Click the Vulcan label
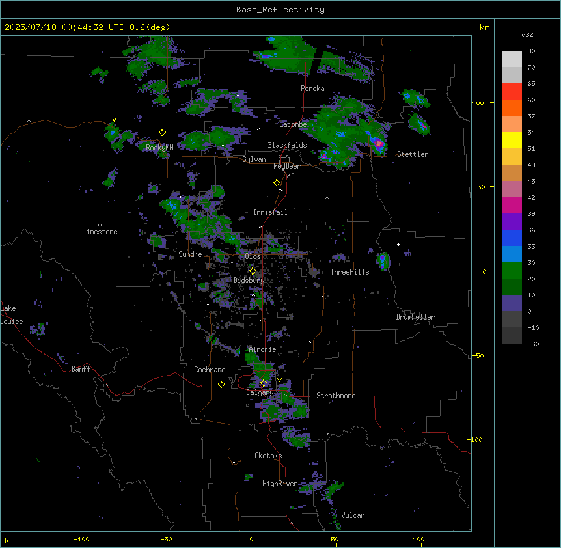 tap(353, 515)
